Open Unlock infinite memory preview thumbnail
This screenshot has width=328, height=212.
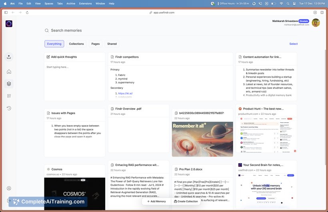coord(266,192)
